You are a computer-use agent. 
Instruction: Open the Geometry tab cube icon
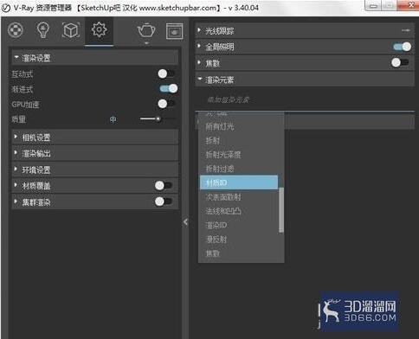71,30
